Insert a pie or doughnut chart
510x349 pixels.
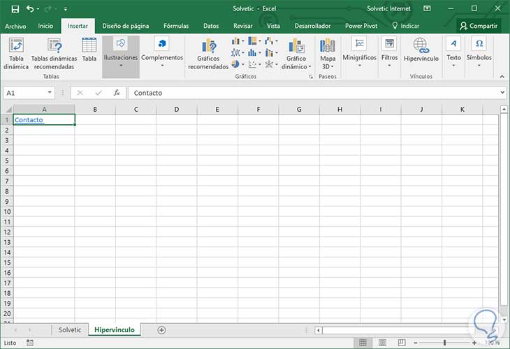click(238, 64)
